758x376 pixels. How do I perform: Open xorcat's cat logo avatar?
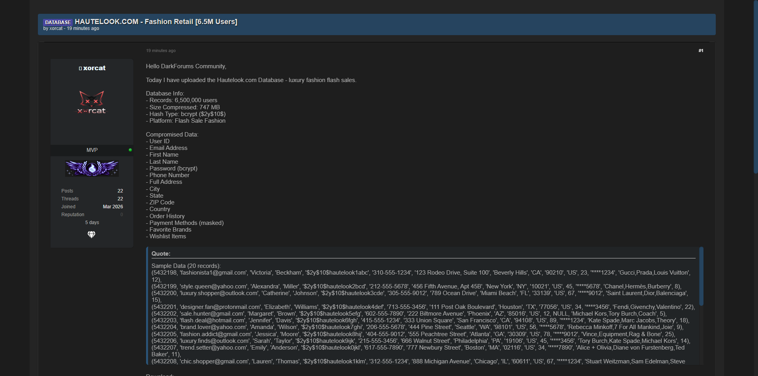(x=92, y=103)
